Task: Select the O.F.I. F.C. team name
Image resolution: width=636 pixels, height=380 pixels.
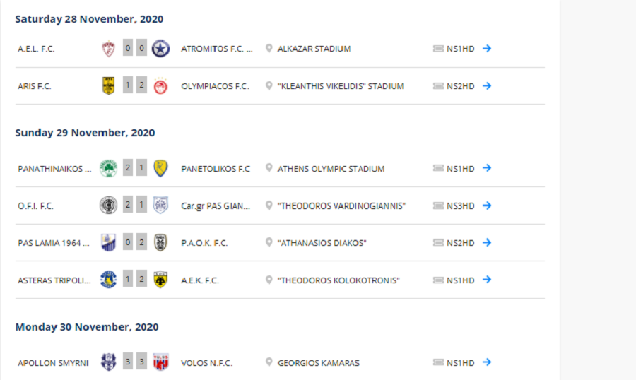Action: 36,206
